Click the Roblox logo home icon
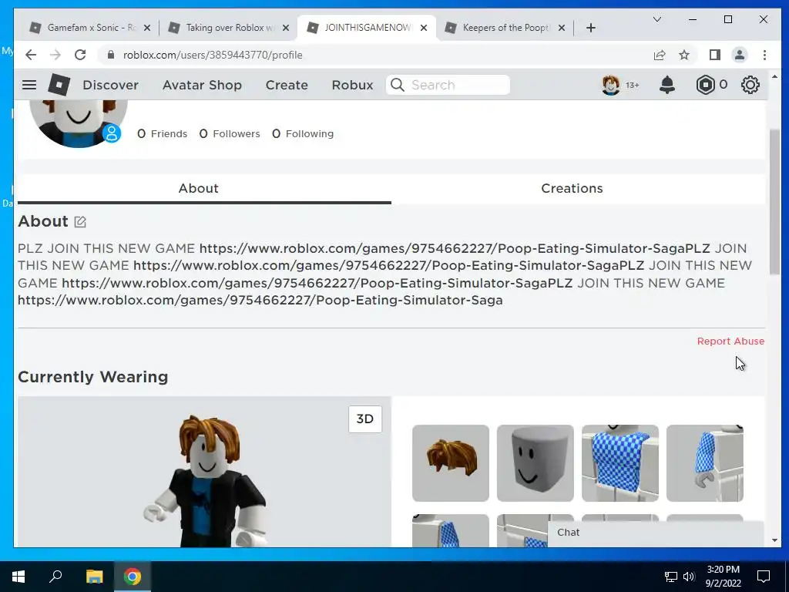 tap(59, 85)
